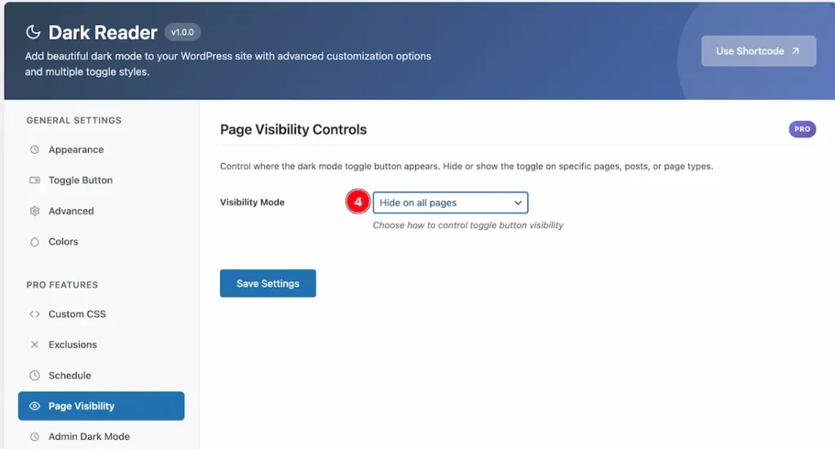This screenshot has height=449, width=835.
Task: Click the Appearance clock icon in sidebar
Action: click(34, 149)
